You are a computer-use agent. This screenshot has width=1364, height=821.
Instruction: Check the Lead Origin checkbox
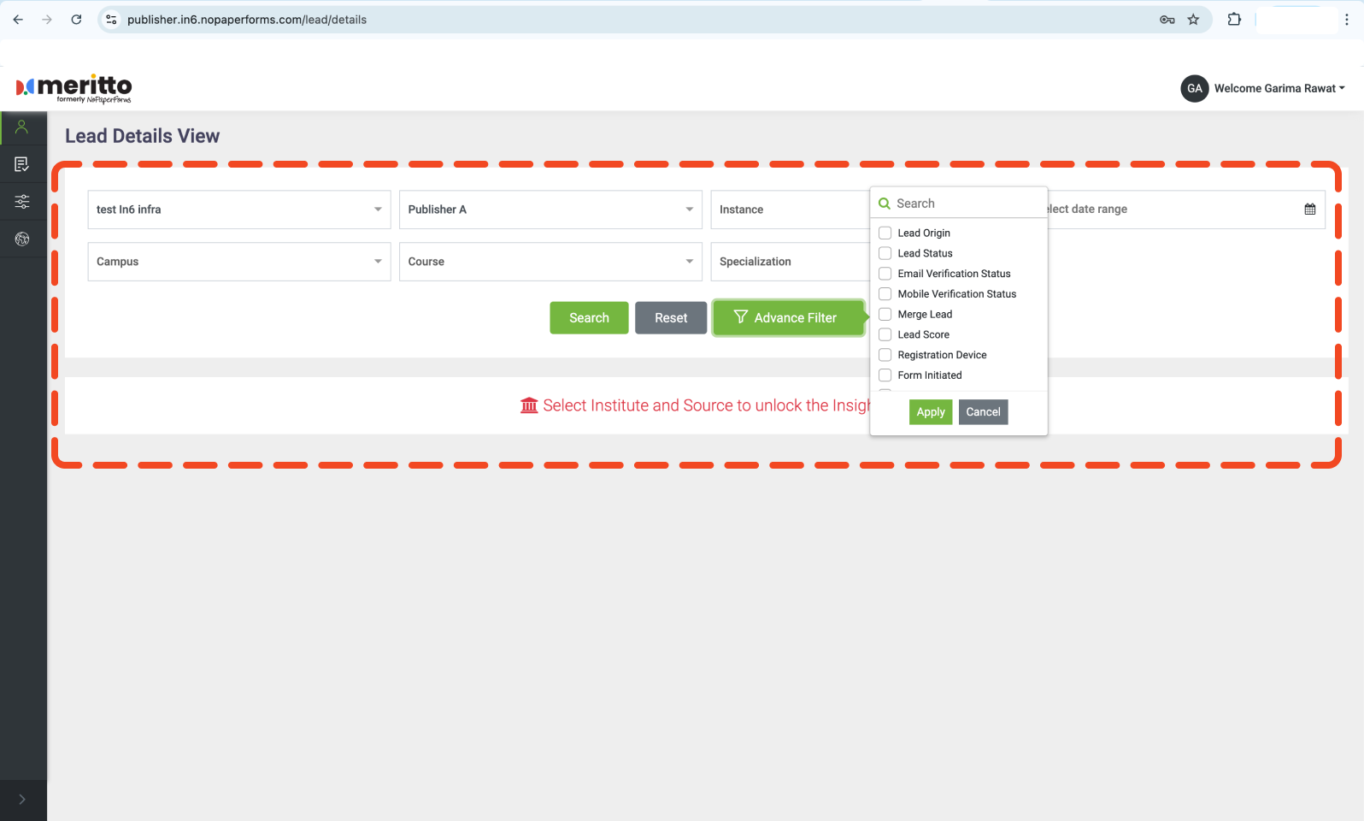point(885,233)
